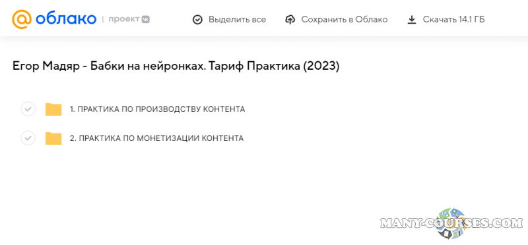Open the VK project badge icon
Screen dimensions: 528x245
[145, 20]
